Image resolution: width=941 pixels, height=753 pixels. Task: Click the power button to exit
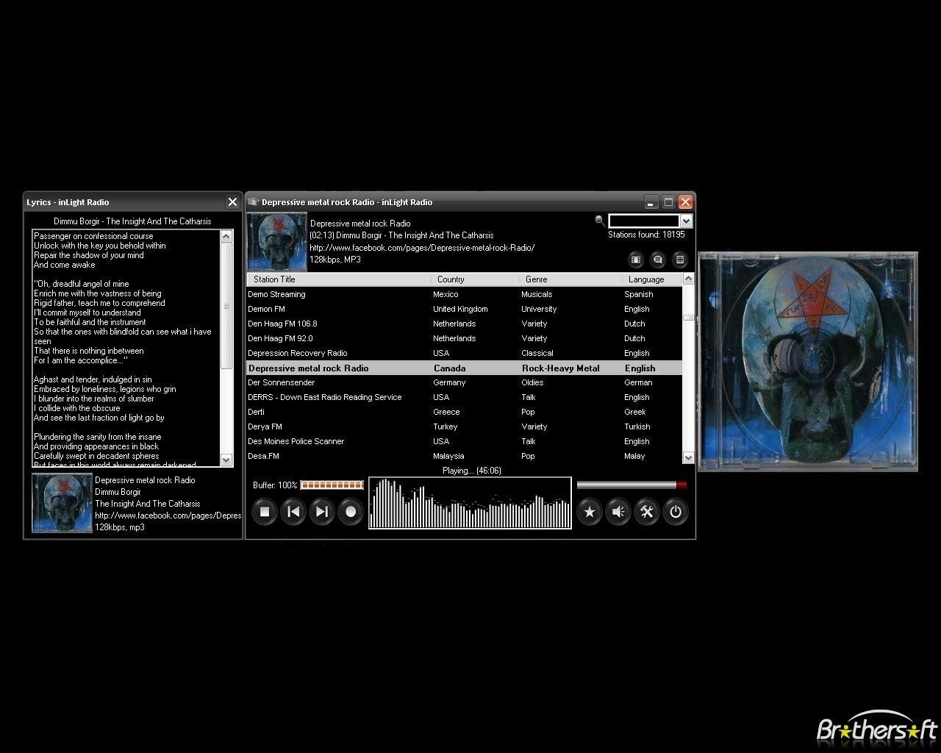tap(676, 512)
